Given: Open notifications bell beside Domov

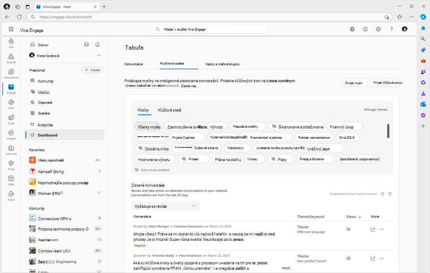Looking at the screenshot, I should (x=97, y=44).
